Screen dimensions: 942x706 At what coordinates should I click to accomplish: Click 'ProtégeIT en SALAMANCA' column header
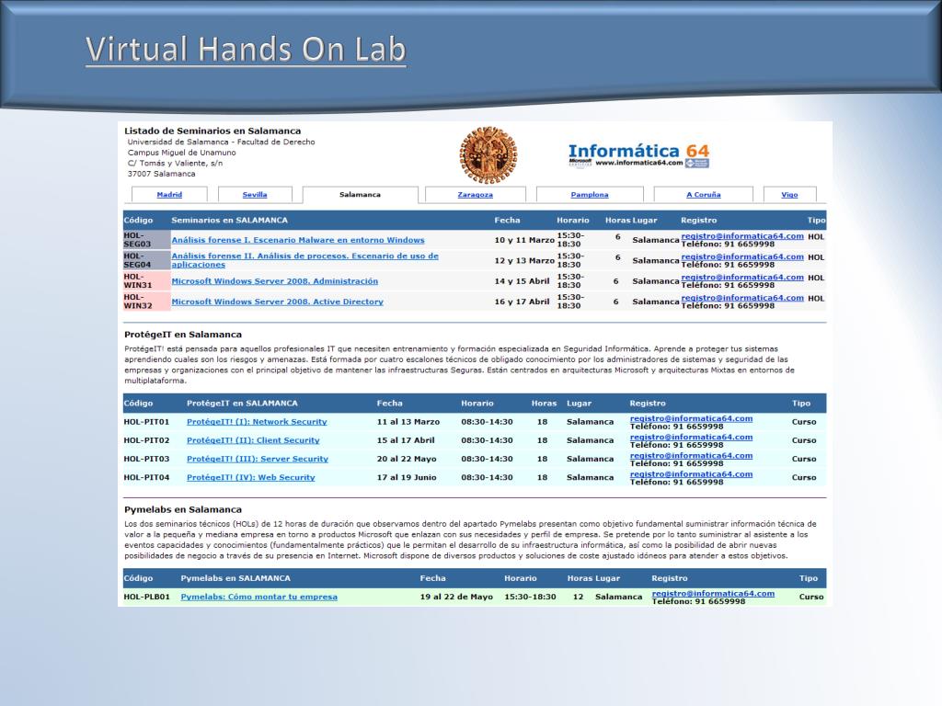pos(242,404)
